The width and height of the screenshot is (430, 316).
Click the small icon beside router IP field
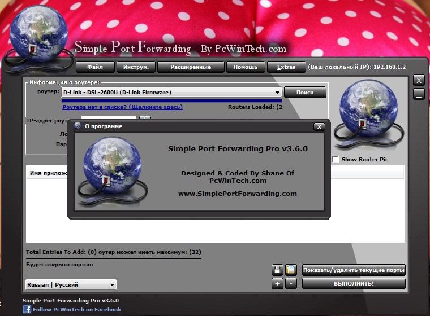click(x=144, y=119)
